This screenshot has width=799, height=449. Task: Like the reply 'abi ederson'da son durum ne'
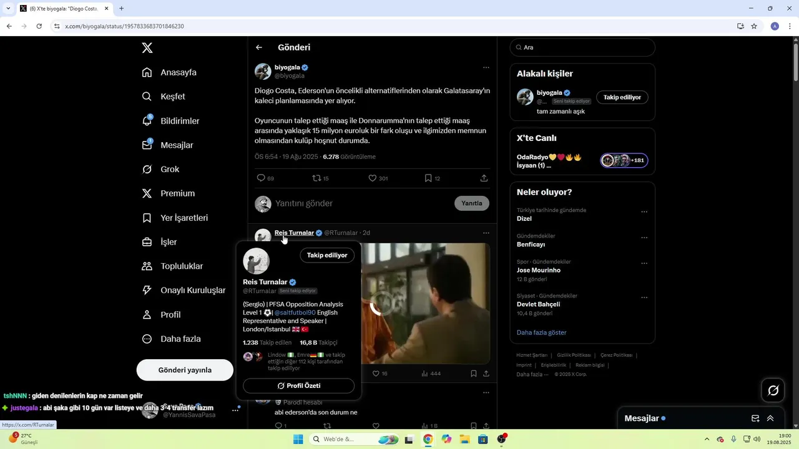(376, 426)
